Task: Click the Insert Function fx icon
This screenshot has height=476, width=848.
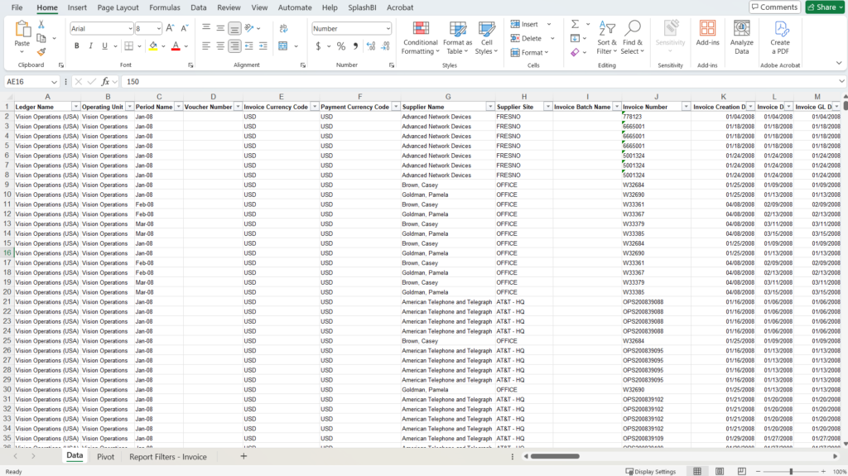Action: click(x=105, y=82)
